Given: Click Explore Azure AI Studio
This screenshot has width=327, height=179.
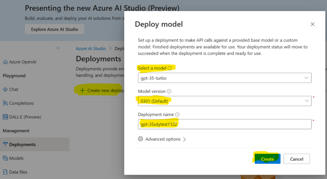Looking at the screenshot, I should coord(54,29).
